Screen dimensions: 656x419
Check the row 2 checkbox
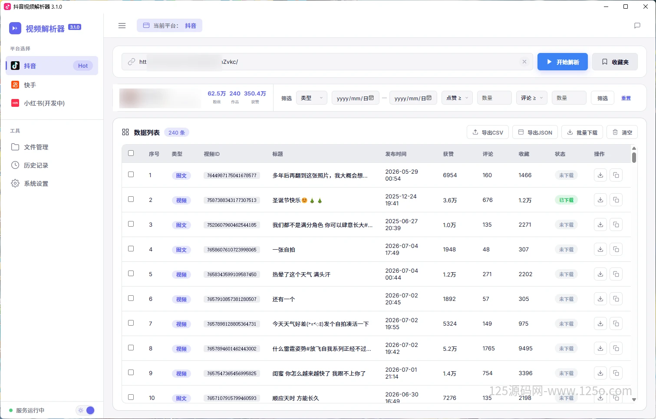[131, 199]
